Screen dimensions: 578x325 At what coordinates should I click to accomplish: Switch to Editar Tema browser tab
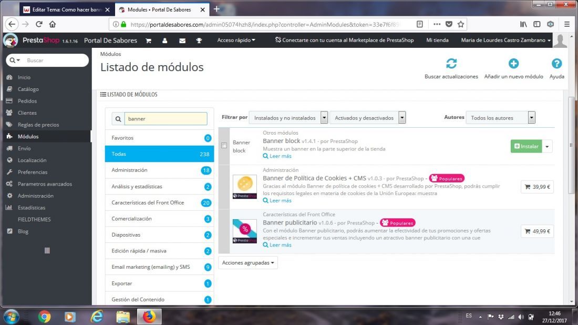66,9
